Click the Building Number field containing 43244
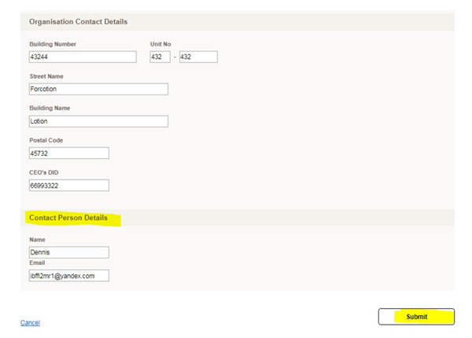This screenshot has width=472, height=338. tap(82, 58)
